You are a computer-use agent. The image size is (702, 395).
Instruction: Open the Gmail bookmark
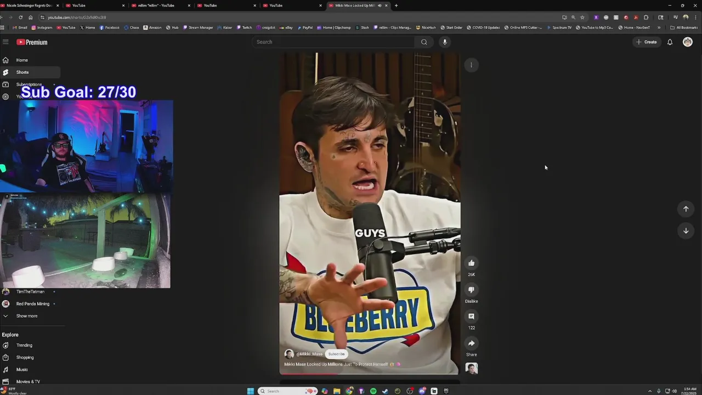(x=20, y=27)
